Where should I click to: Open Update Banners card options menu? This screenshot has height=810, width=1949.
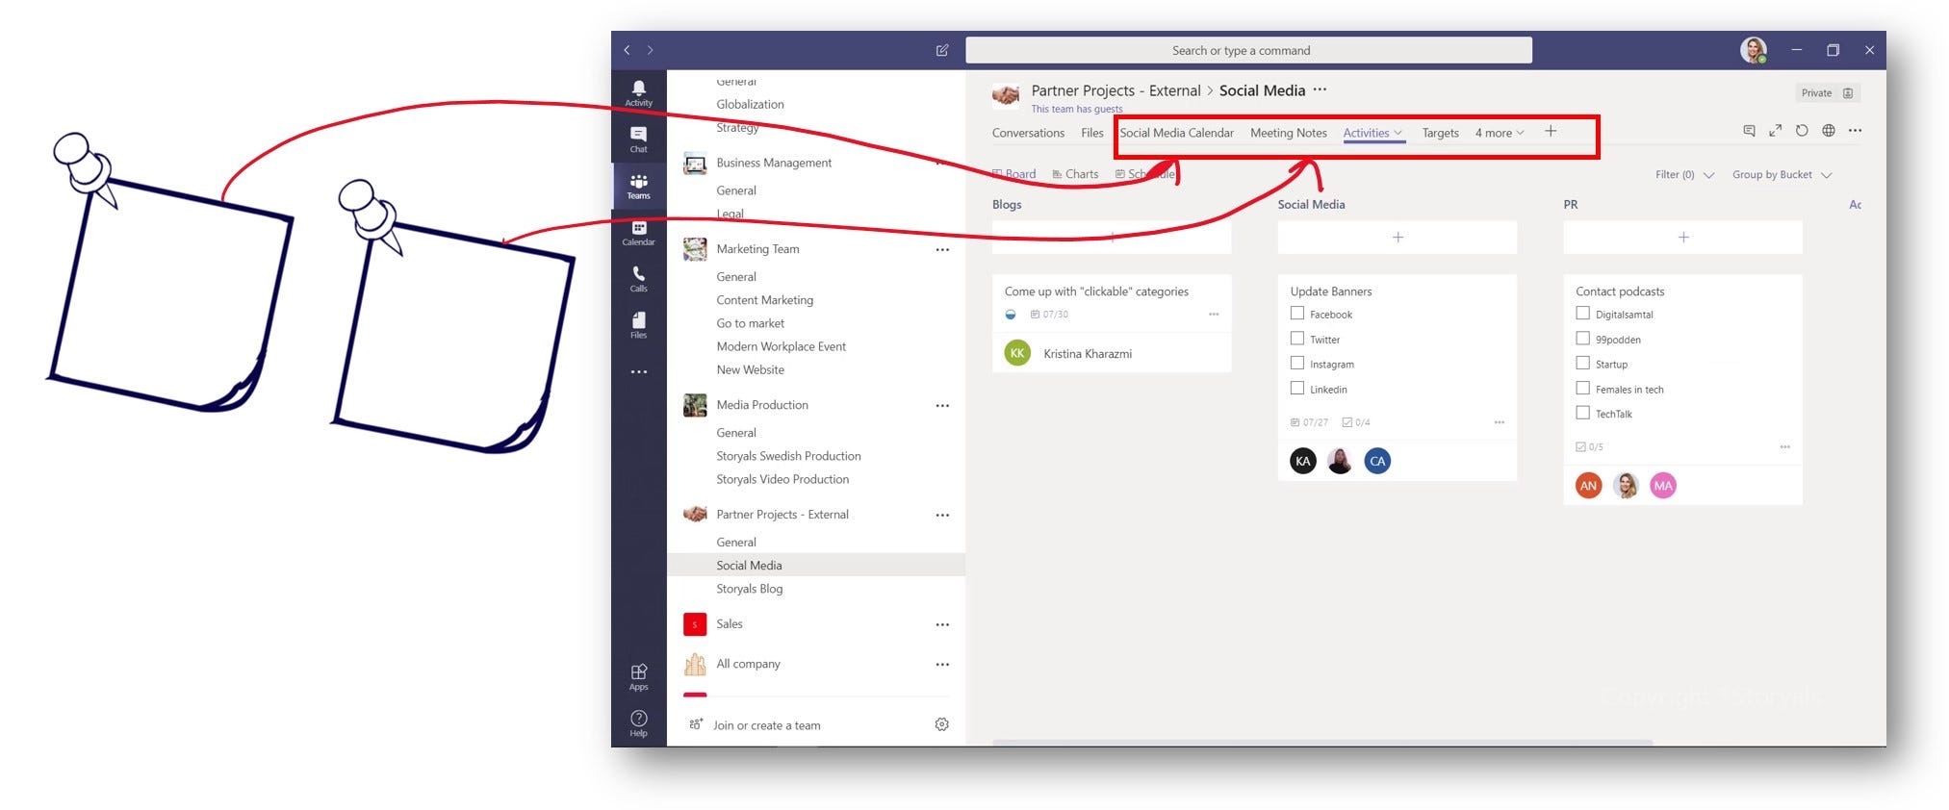[1499, 422]
